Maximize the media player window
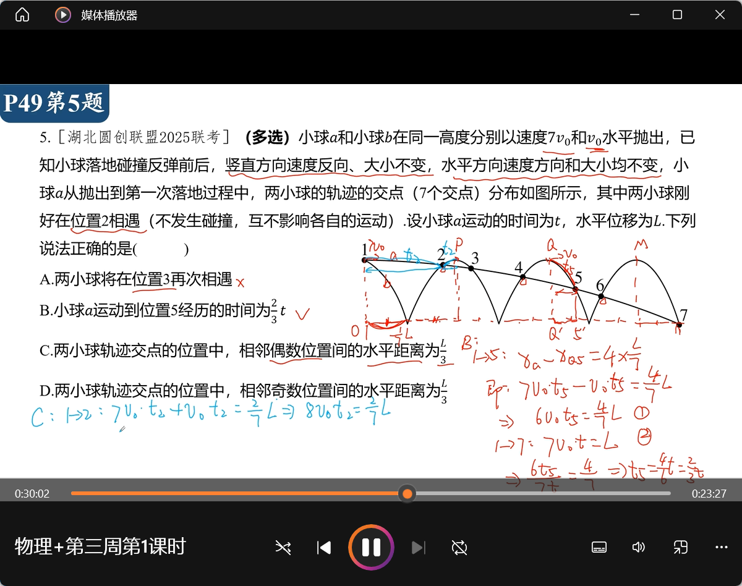 pos(677,15)
